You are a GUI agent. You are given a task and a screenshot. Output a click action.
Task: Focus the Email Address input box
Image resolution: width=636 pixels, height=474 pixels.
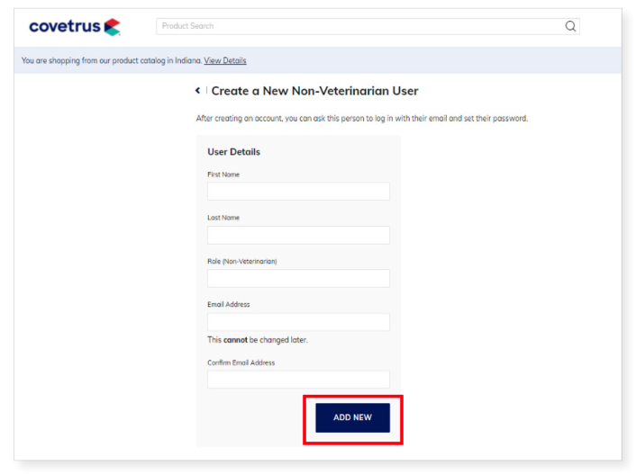pos(298,322)
